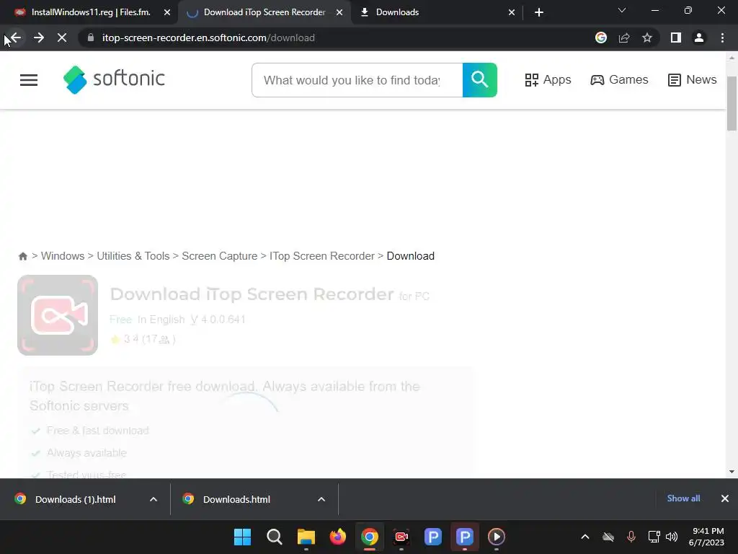
Task: Open volume tray icon
Action: coord(672,537)
